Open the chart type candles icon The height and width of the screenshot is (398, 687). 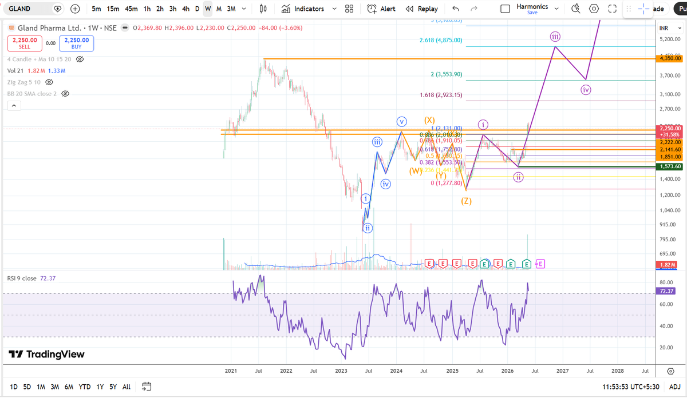tap(263, 9)
